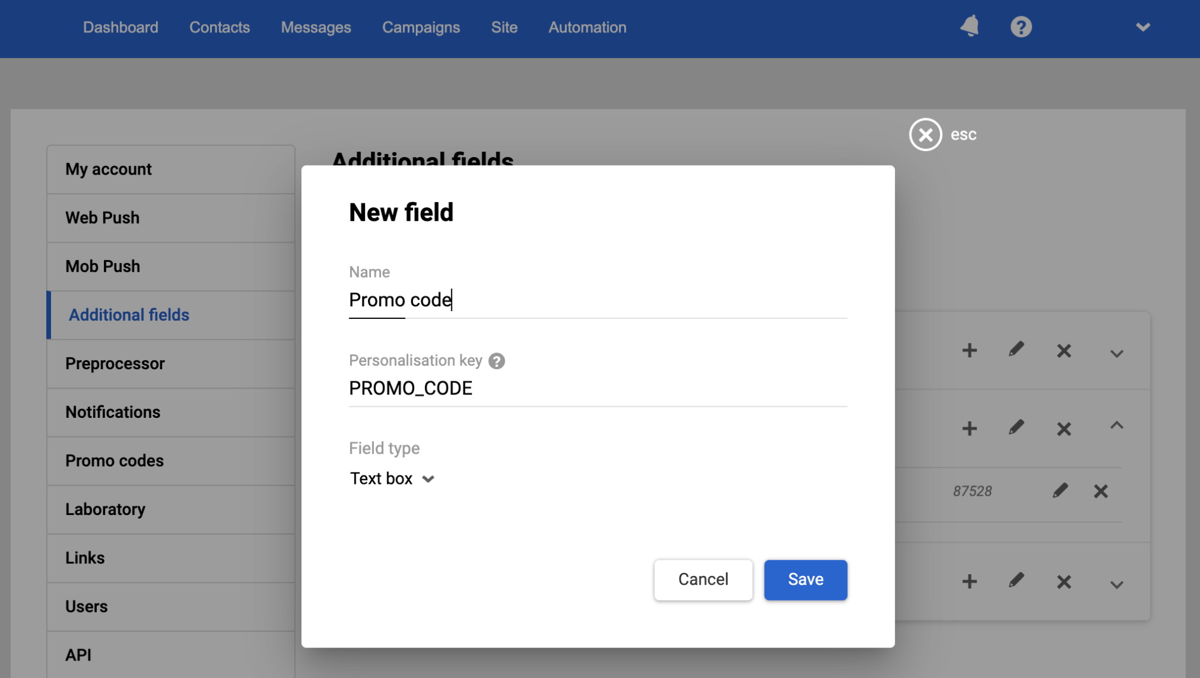Click the pencil icon next to 87528
This screenshot has height=678, width=1200.
(x=1060, y=491)
